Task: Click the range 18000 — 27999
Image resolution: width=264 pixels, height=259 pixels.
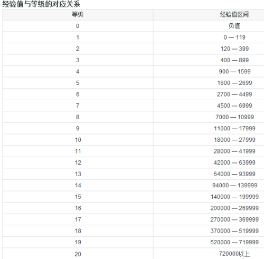Action: (x=234, y=140)
